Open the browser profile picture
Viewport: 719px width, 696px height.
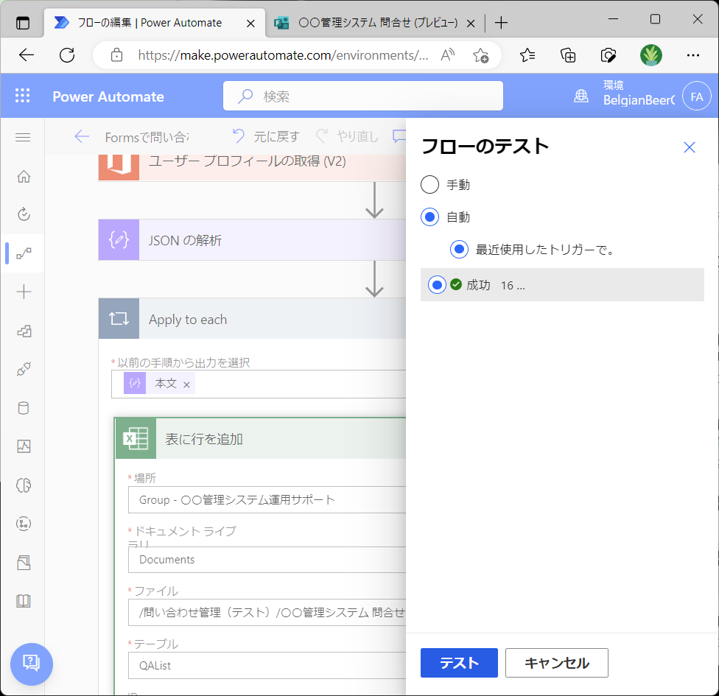[650, 55]
